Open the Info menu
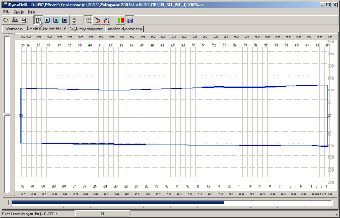 pos(32,12)
